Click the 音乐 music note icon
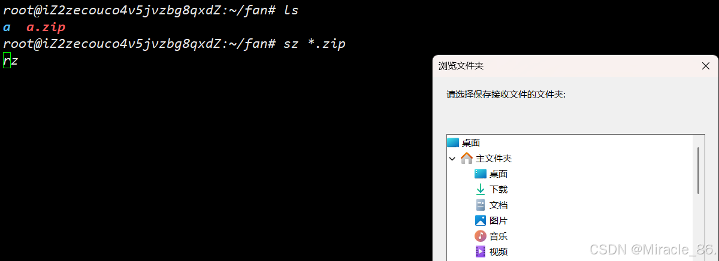This screenshot has height=261, width=719. [481, 236]
